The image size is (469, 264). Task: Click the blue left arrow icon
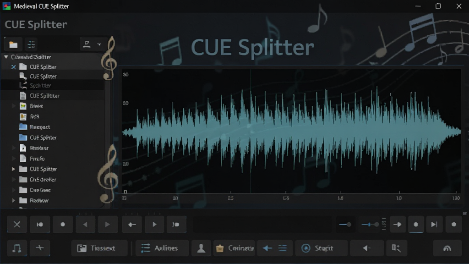pyautogui.click(x=267, y=248)
